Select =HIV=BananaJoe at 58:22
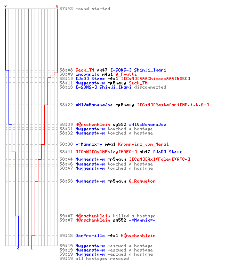Screen dimensions: 240x267 click(94, 105)
